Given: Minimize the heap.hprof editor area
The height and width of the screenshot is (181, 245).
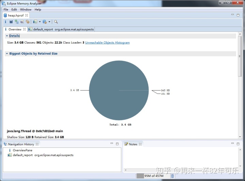Looking at the screenshot, I should (x=232, y=15).
